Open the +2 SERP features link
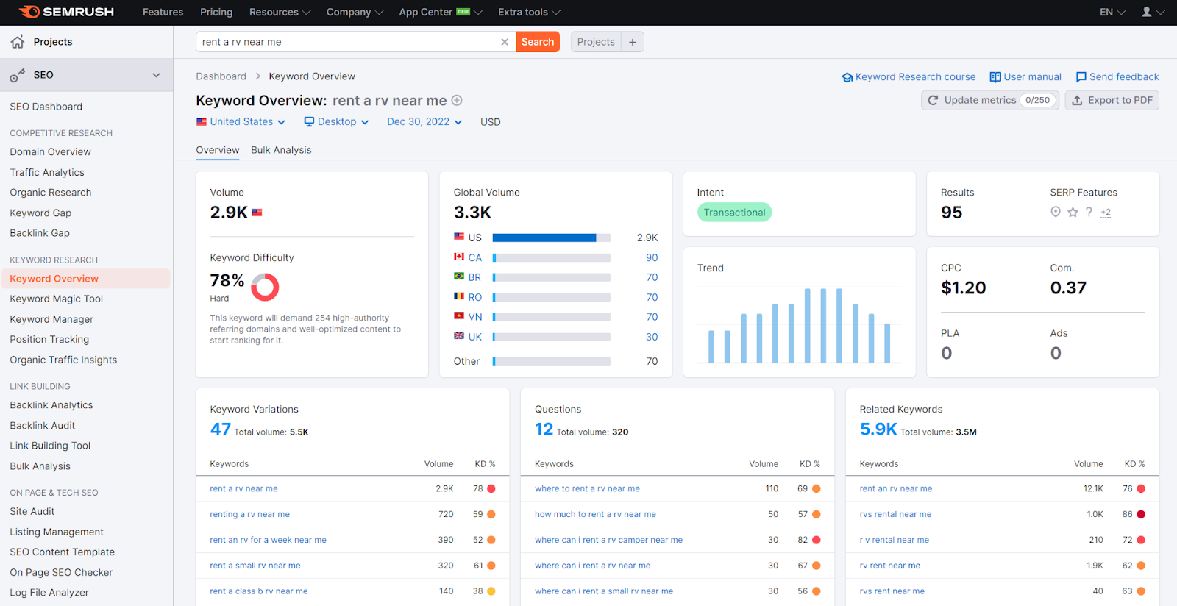 pyautogui.click(x=1106, y=212)
